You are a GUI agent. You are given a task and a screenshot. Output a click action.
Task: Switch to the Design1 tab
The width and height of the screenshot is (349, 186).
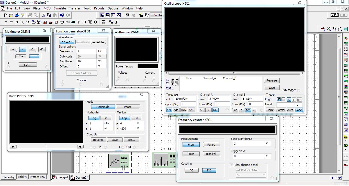pos(60,177)
